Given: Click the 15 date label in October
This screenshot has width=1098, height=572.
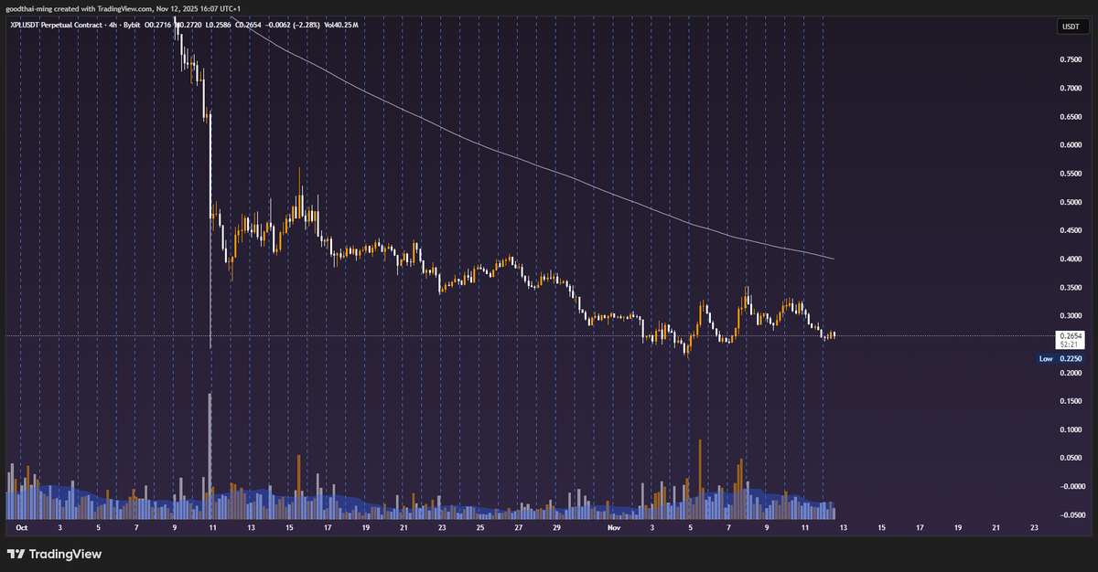Looking at the screenshot, I should [288, 528].
